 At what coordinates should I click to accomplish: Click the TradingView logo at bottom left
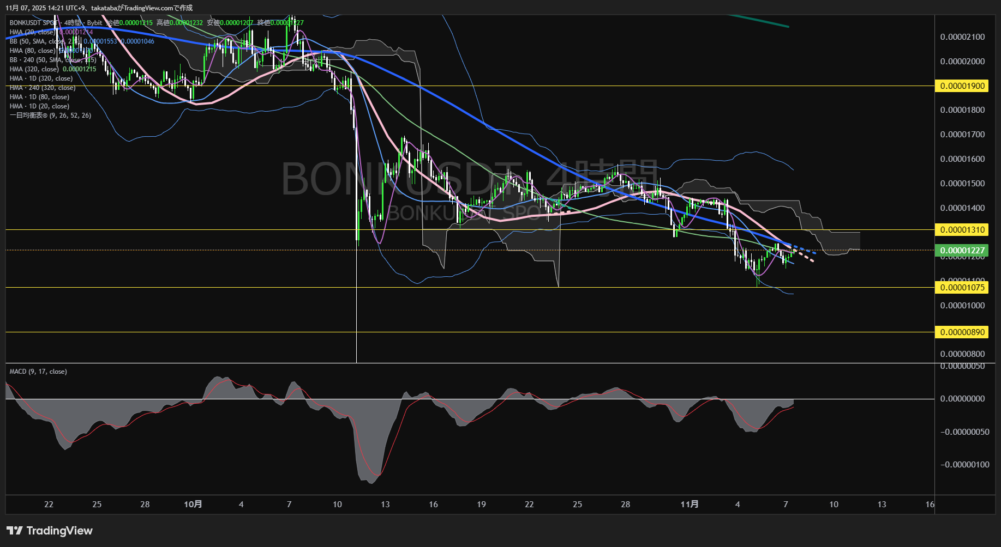pyautogui.click(x=49, y=531)
